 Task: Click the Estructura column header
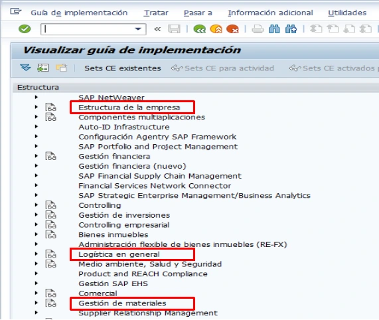(x=38, y=87)
